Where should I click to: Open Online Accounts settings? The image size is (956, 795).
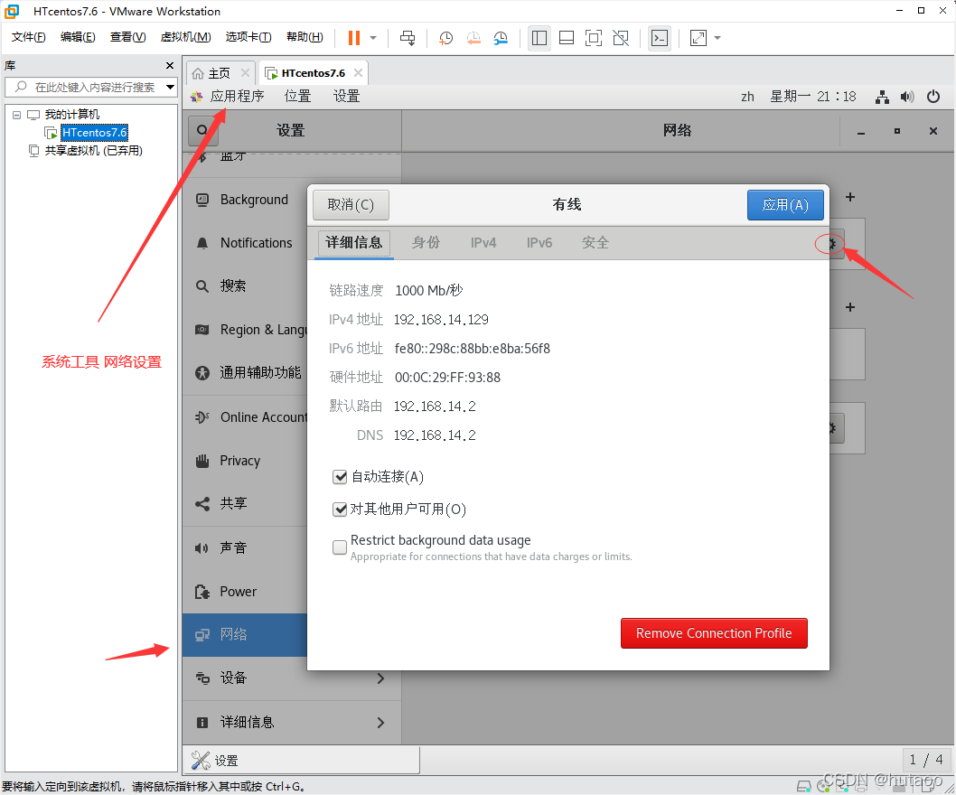(x=244, y=417)
